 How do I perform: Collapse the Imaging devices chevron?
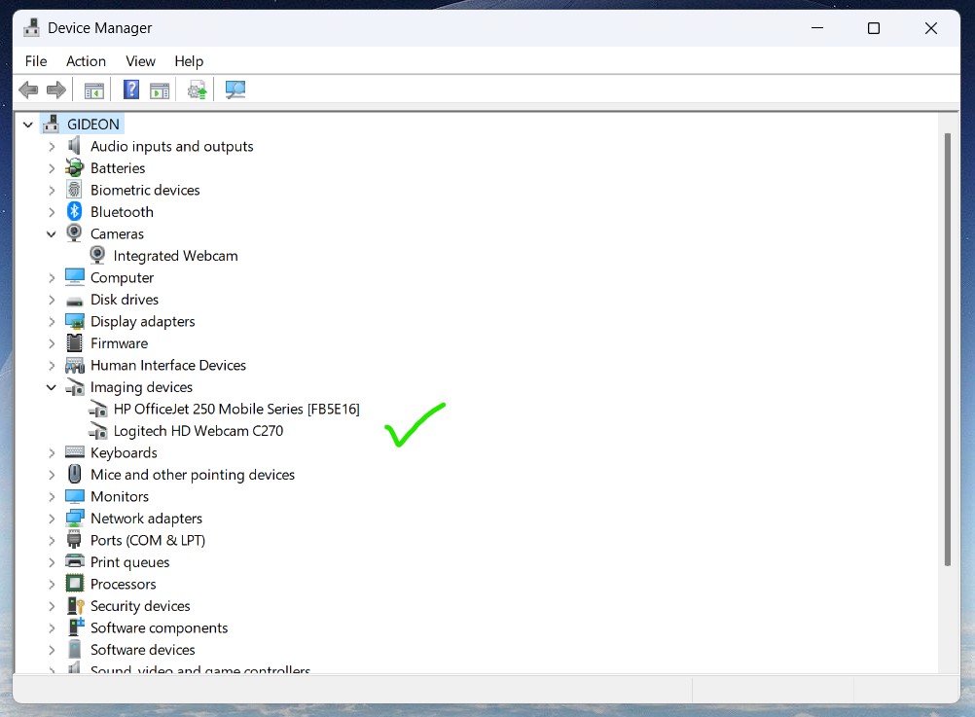point(52,387)
